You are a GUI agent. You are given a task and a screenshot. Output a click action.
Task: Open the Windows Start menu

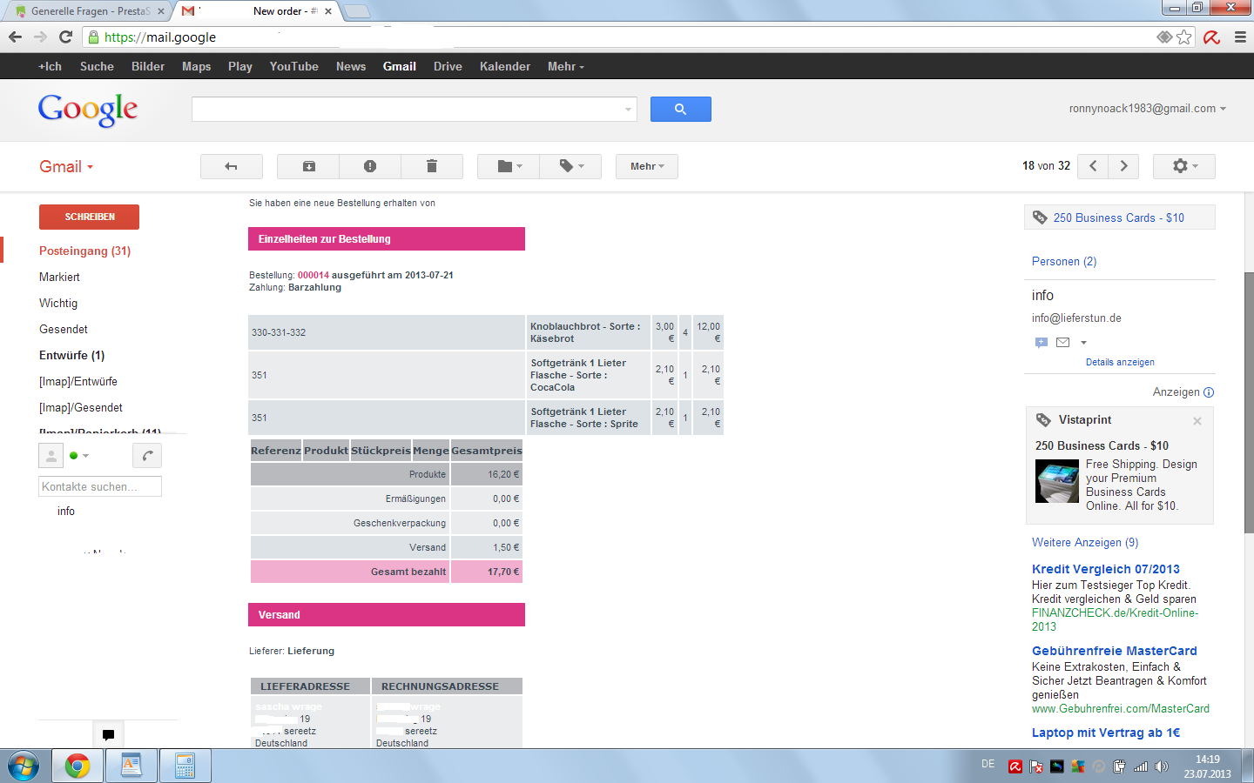(24, 766)
